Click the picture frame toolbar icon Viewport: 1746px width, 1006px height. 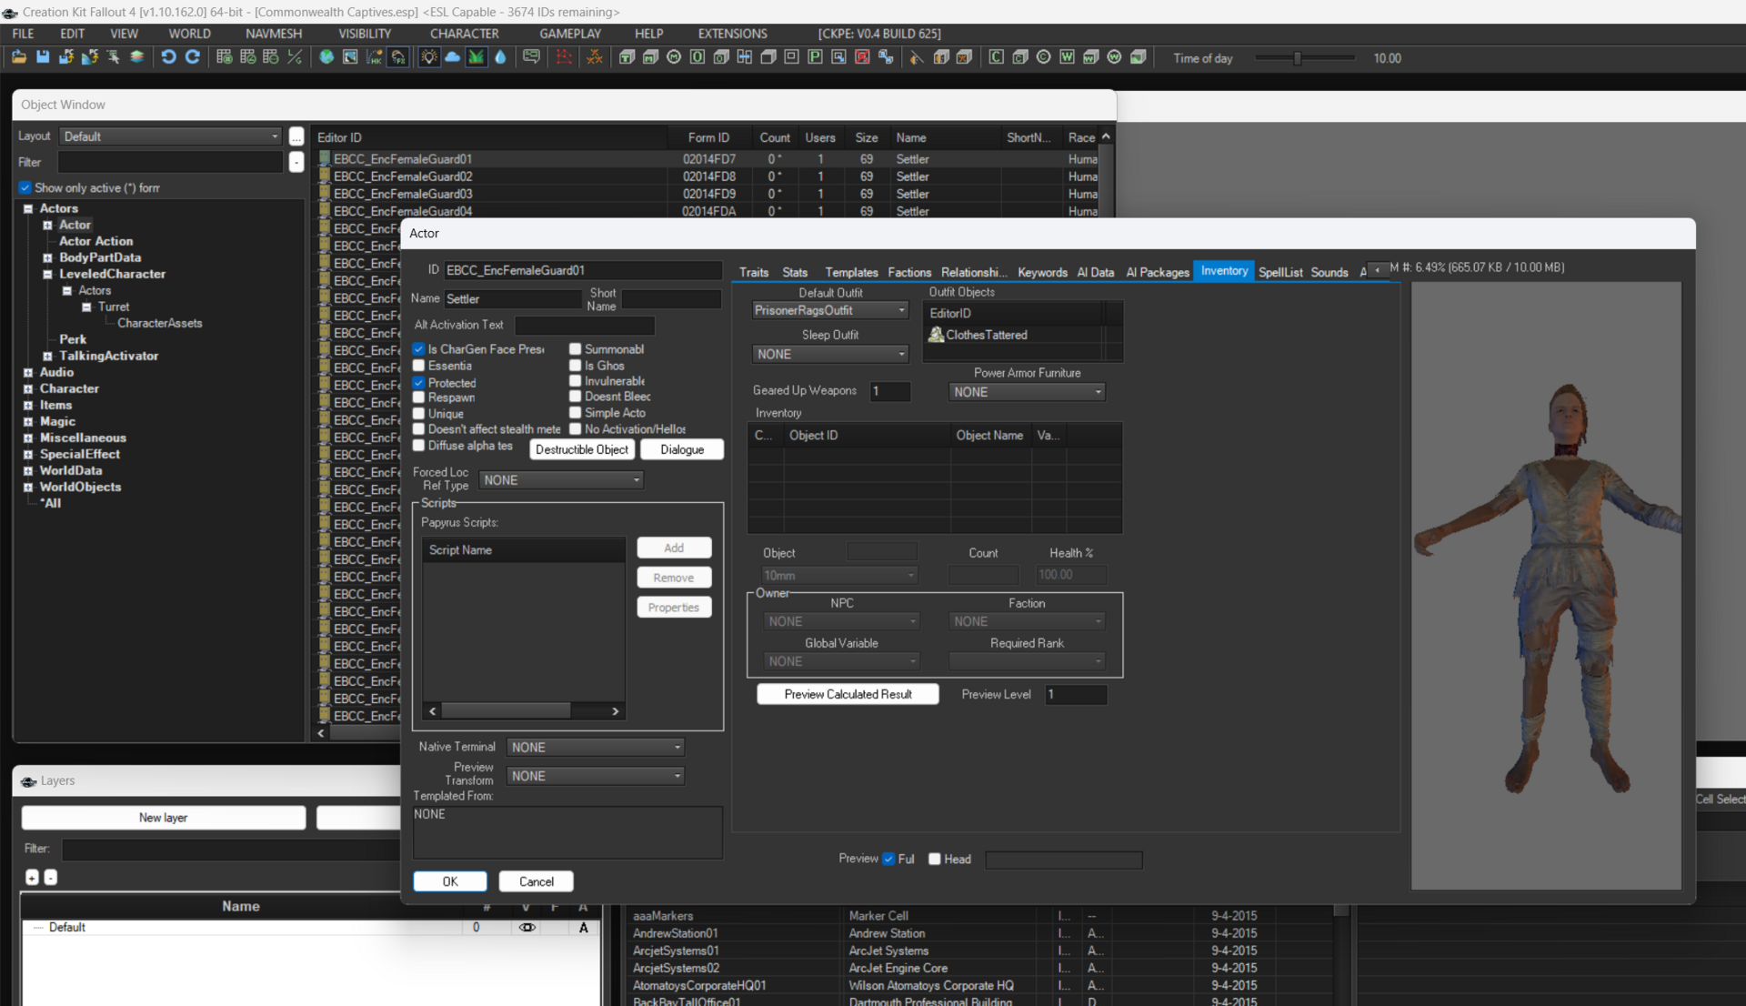(350, 57)
